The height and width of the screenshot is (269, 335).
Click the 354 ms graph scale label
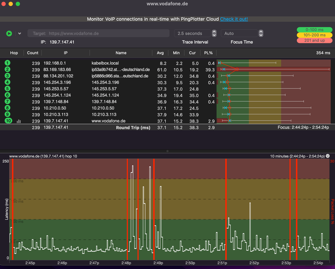click(x=323, y=53)
